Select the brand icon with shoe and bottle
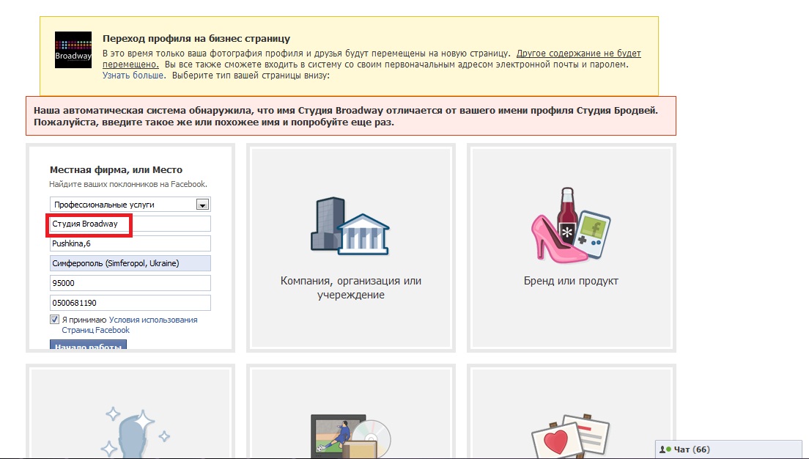This screenshot has height=459, width=809. 571,224
